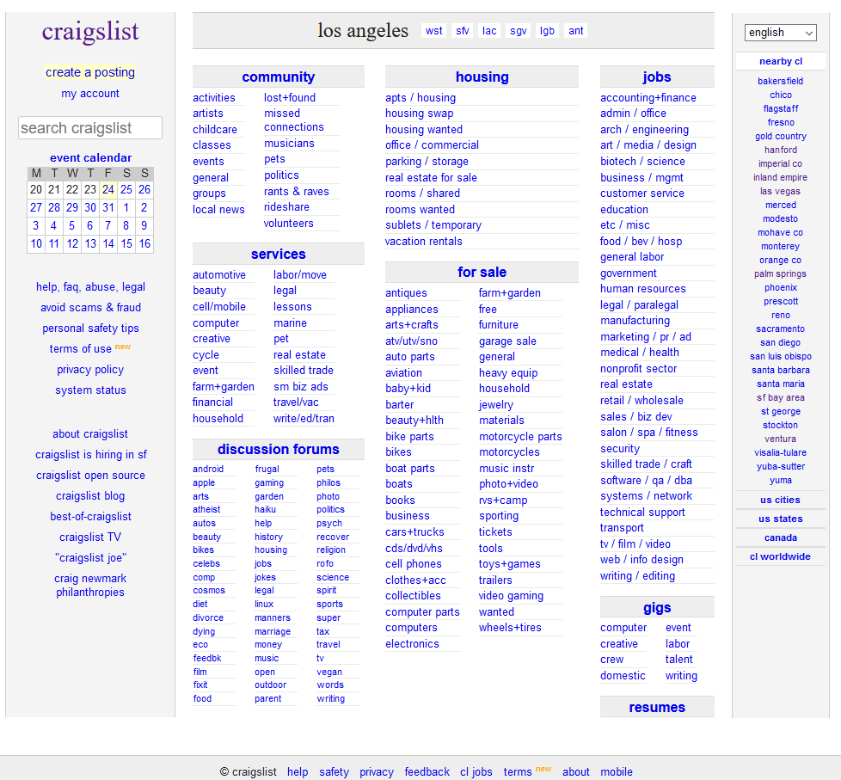Expand the us states section
Screen dimensions: 841x780
(x=781, y=519)
